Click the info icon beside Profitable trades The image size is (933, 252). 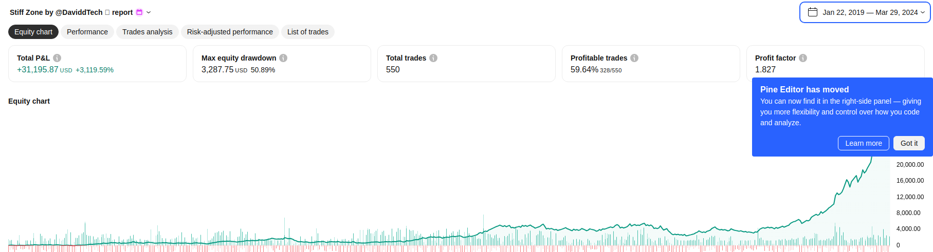tap(634, 58)
